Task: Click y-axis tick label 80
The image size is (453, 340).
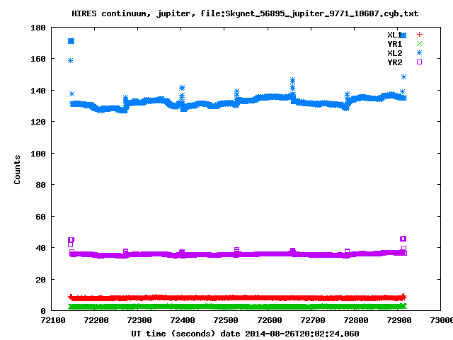Action: point(41,185)
